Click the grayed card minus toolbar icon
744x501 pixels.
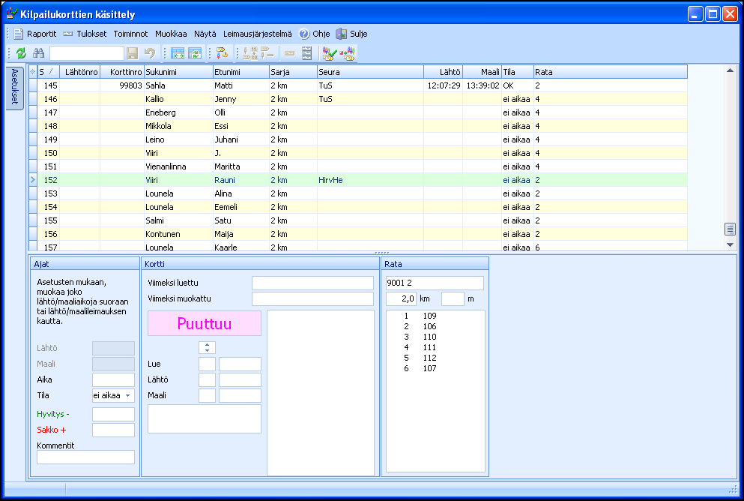tap(267, 53)
